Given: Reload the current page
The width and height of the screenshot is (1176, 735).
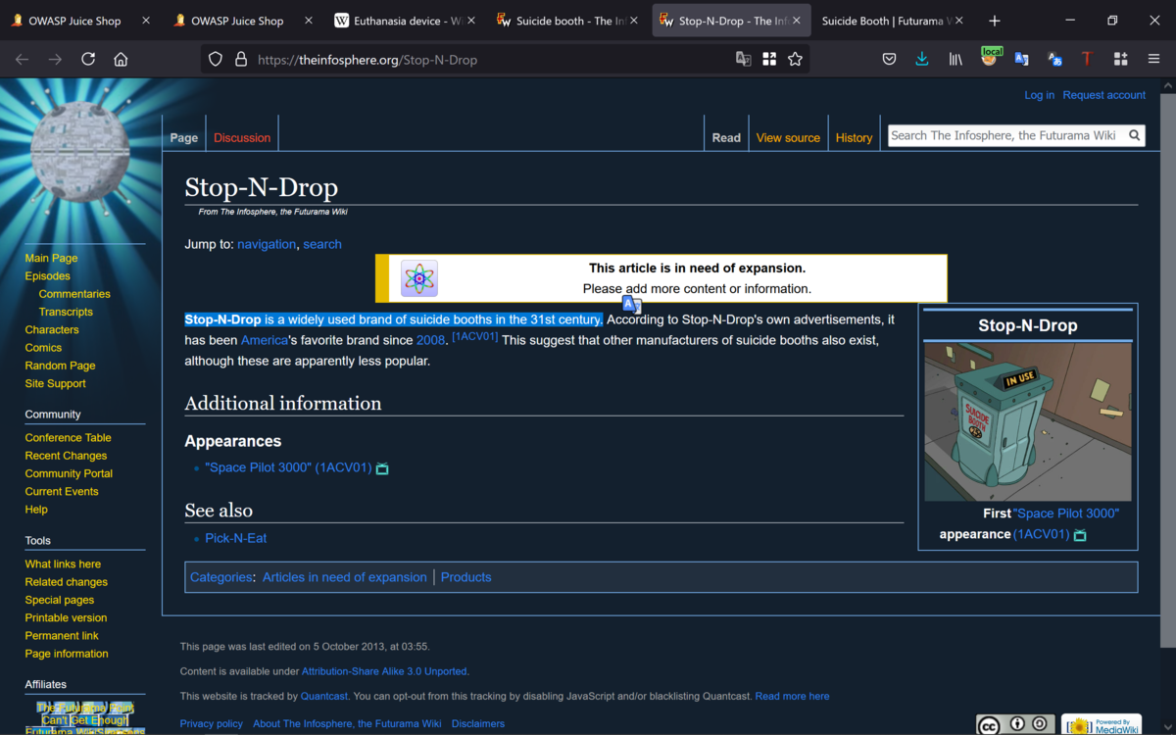Looking at the screenshot, I should point(88,60).
